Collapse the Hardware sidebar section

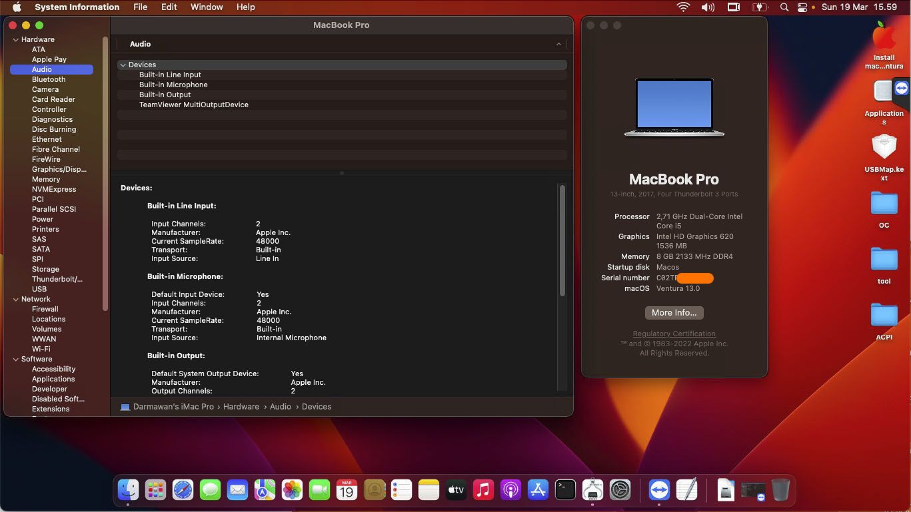point(16,40)
